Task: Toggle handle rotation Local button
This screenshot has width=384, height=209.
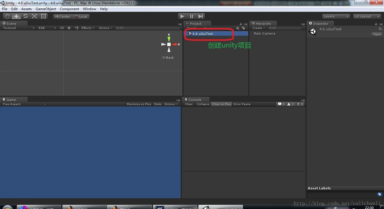Action: click(81, 17)
